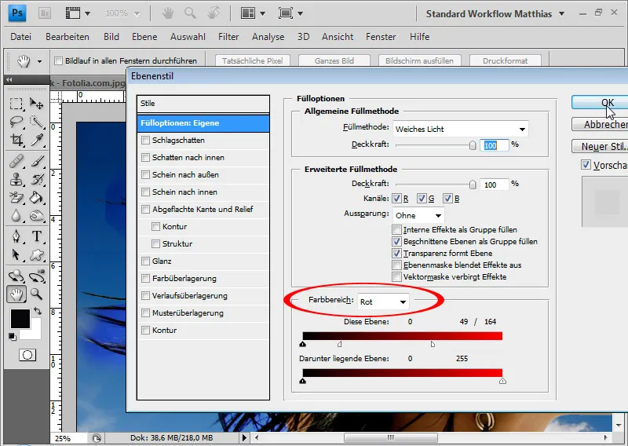Uncheck Transparenz formt Ebene

tap(396, 254)
